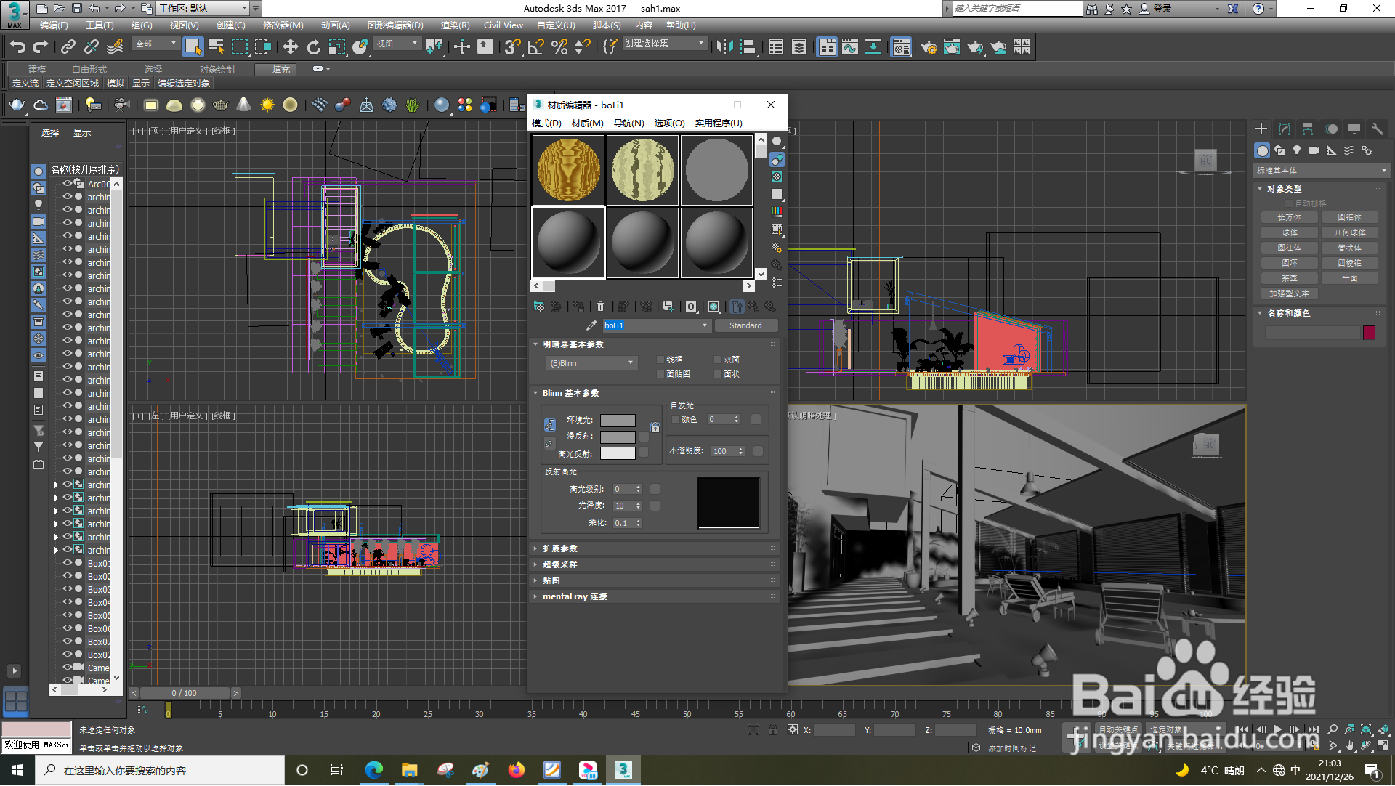Click the 长方体 box primitive button
The image size is (1395, 786).
click(1289, 218)
